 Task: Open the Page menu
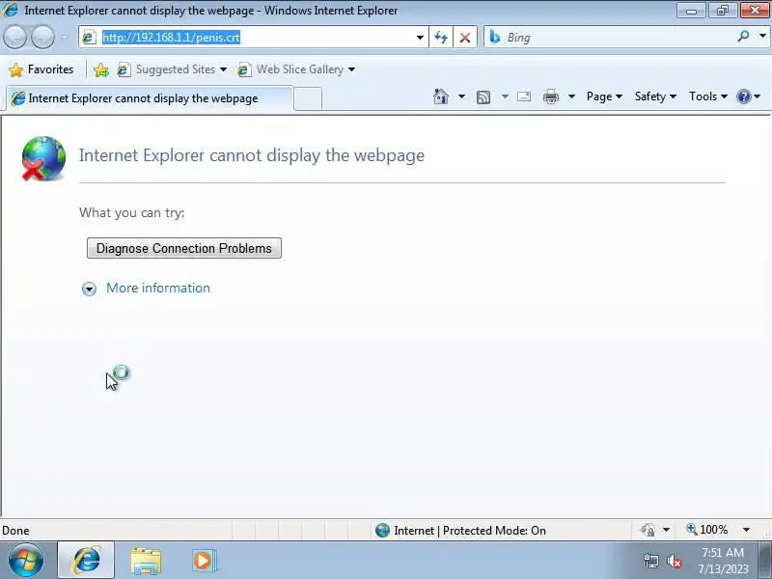click(x=604, y=96)
